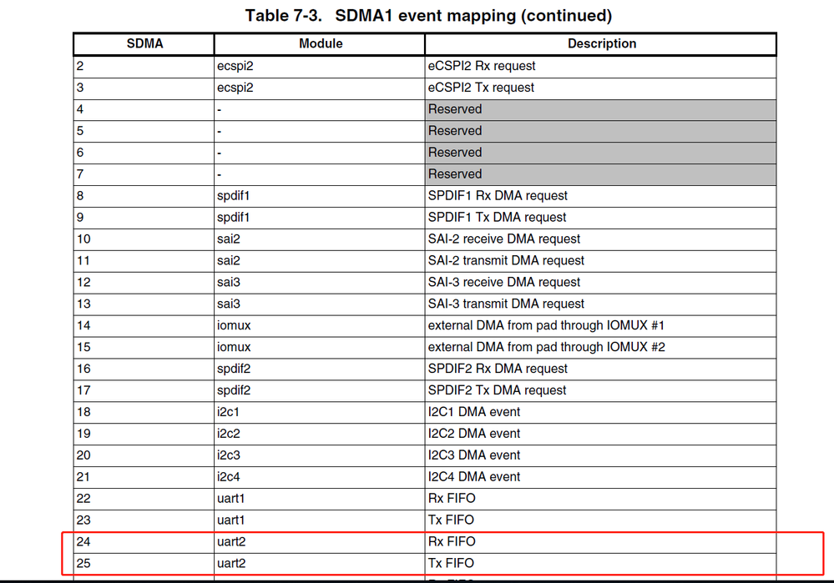834x583 pixels.
Task: Click module 'uart2' in row 24
Action: [231, 541]
